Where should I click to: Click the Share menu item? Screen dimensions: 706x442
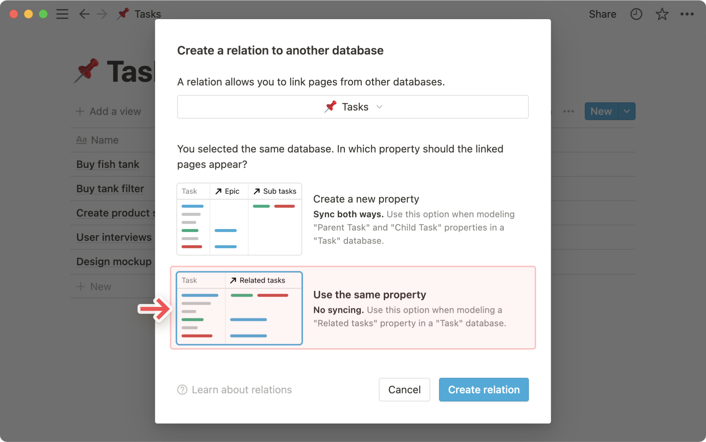[x=602, y=14]
